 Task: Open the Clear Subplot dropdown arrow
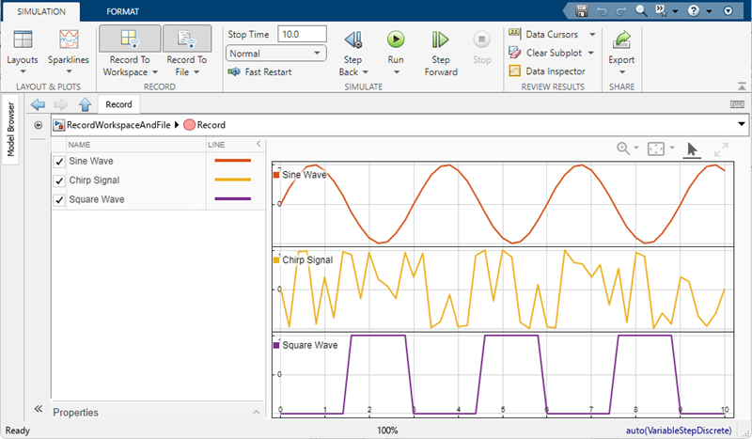pyautogui.click(x=591, y=53)
